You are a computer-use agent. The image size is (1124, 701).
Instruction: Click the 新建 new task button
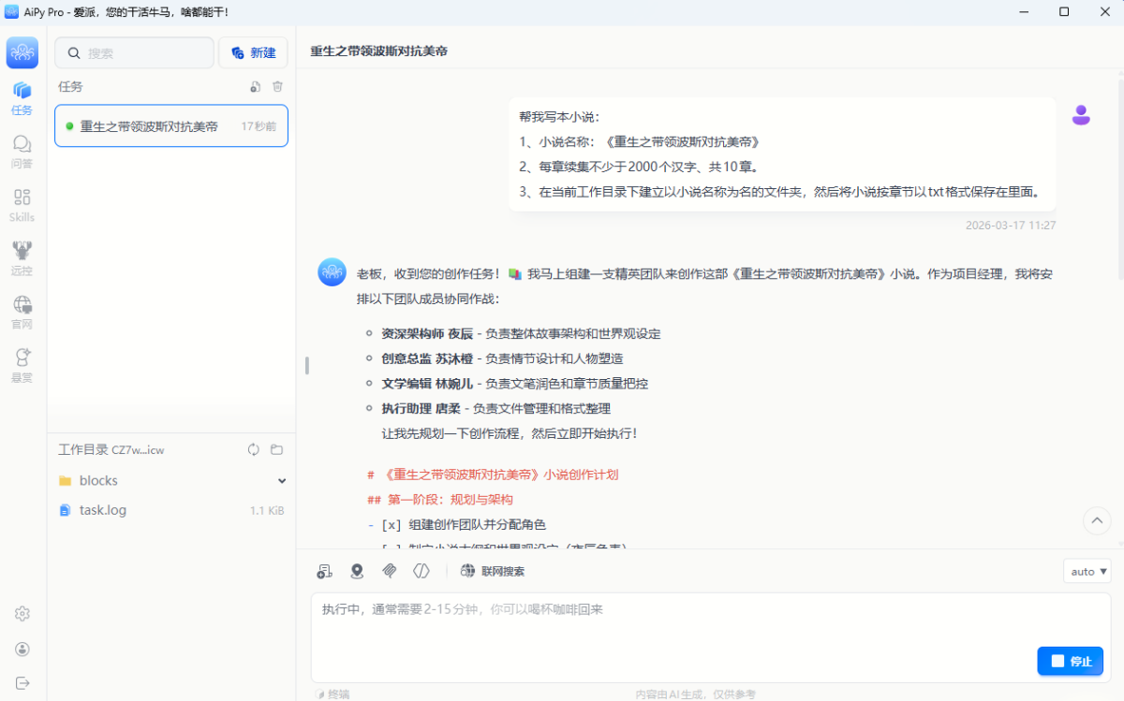coord(253,53)
